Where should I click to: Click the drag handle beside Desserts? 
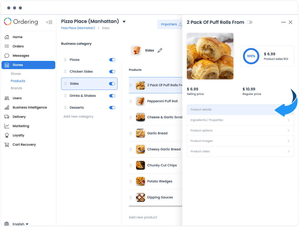click(x=65, y=108)
